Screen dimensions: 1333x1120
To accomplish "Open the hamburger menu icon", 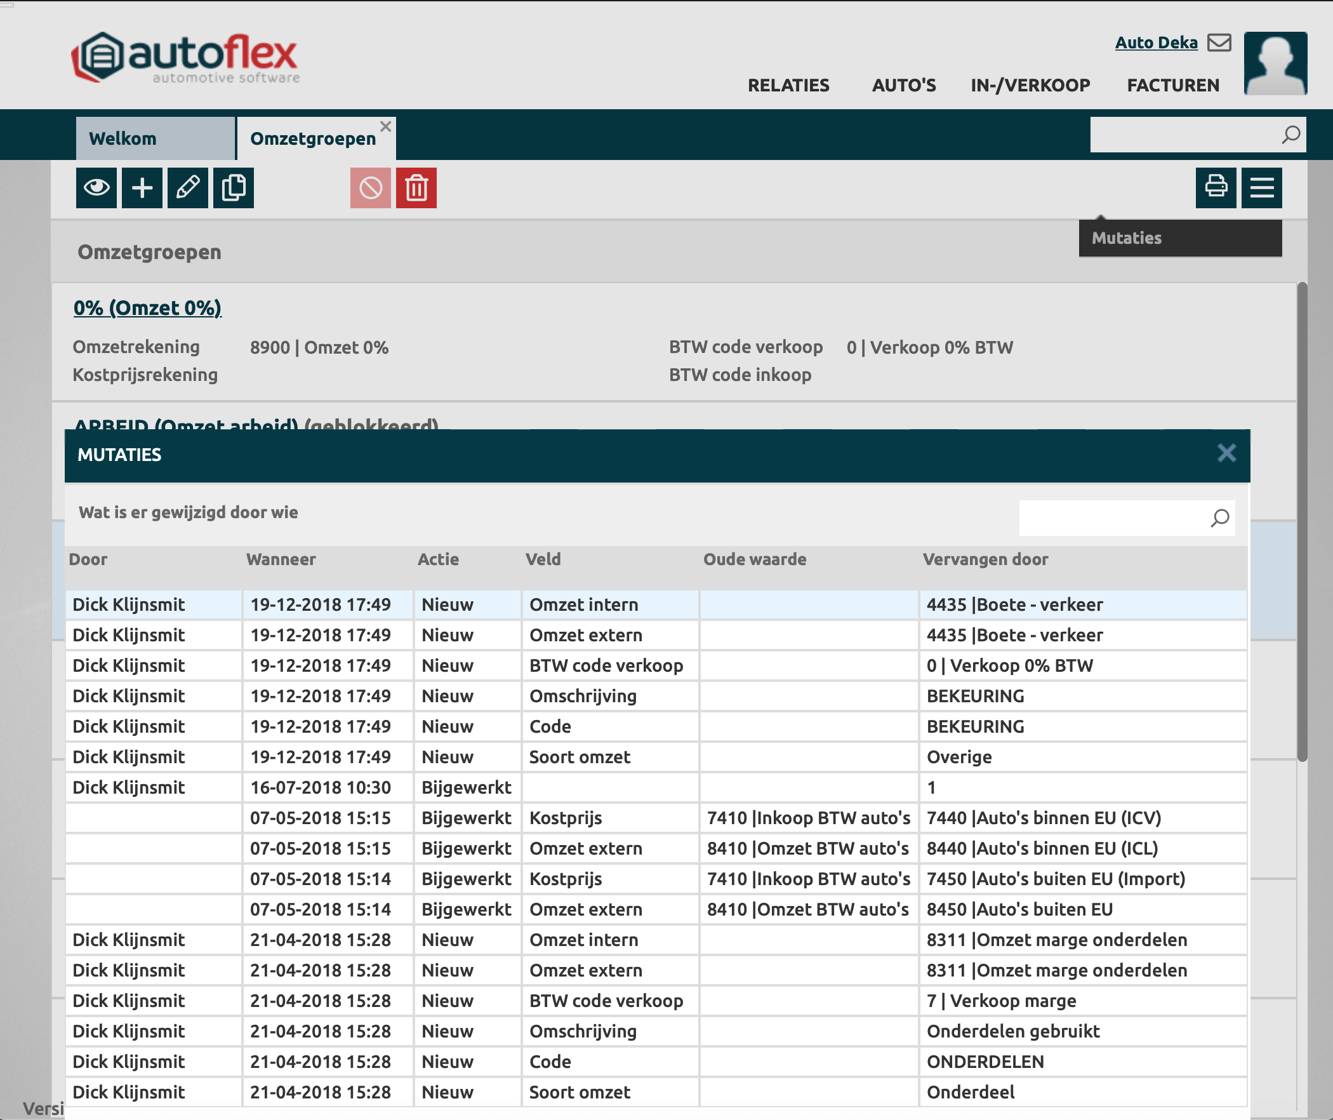I will (1262, 188).
